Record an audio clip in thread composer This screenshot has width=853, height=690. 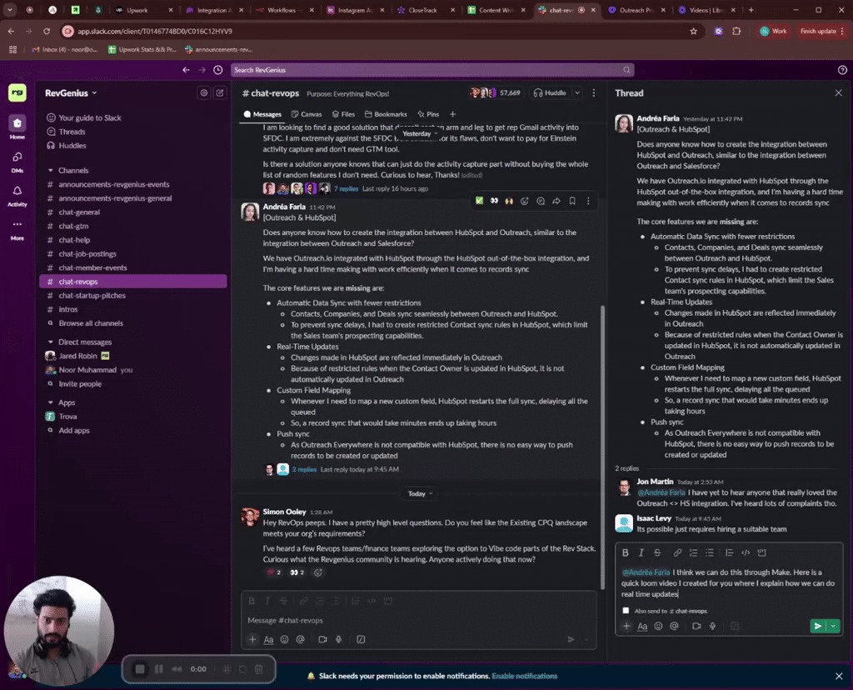[x=715, y=626]
